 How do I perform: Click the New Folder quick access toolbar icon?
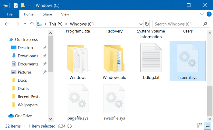click(x=23, y=5)
